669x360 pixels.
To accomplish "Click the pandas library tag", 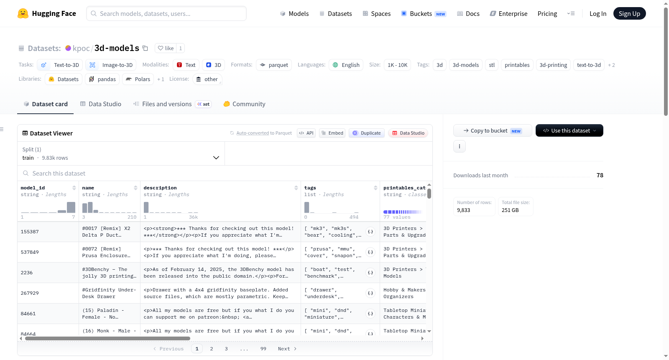I will tap(102, 79).
